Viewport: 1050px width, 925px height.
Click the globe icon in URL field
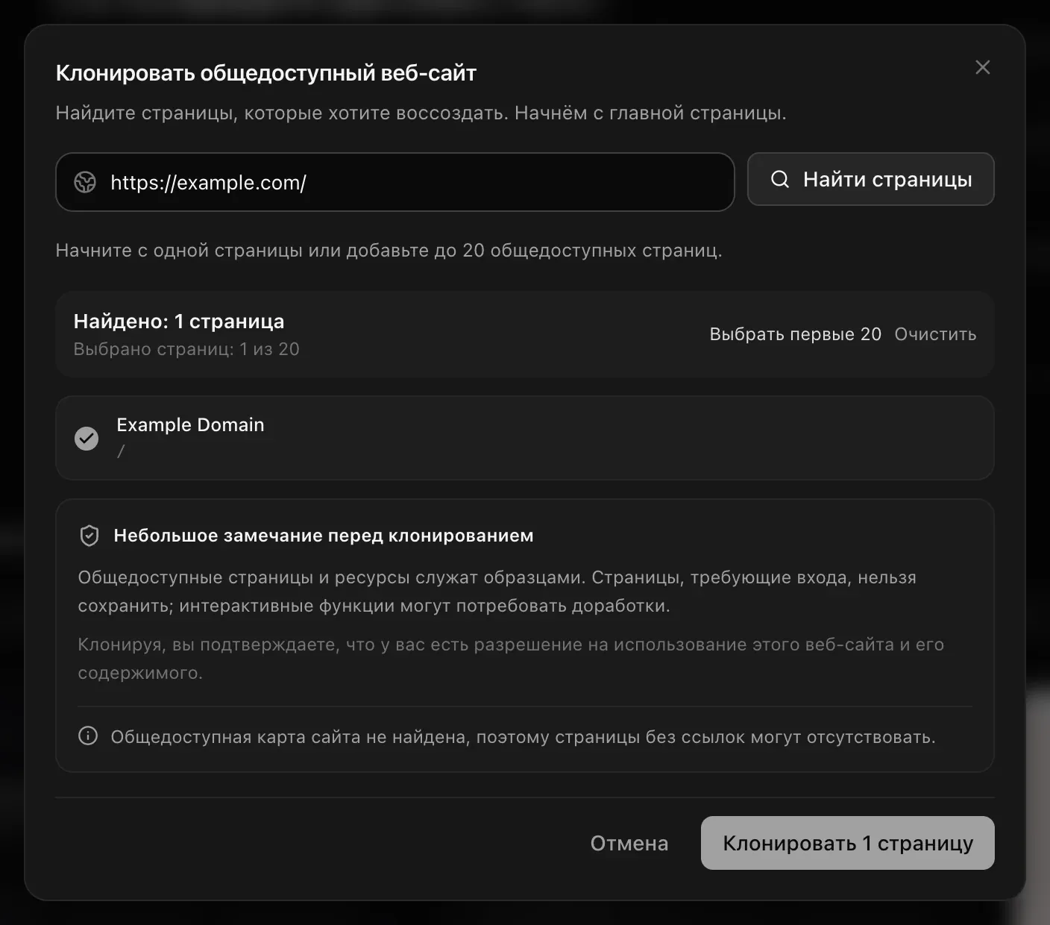tap(85, 182)
